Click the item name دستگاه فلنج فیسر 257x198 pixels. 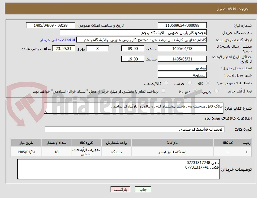pyautogui.click(x=173, y=152)
